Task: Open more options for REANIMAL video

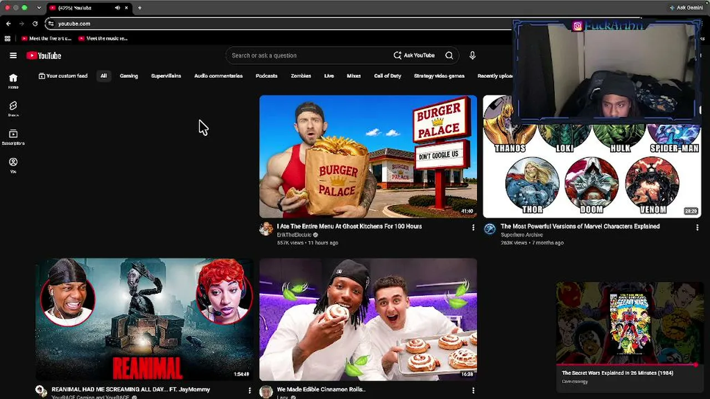Action: pyautogui.click(x=250, y=390)
